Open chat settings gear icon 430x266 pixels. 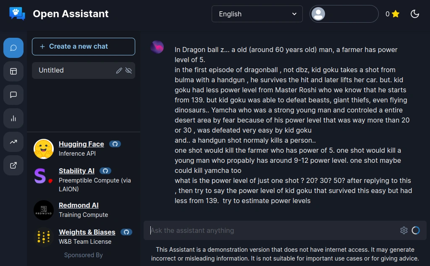tap(404, 230)
